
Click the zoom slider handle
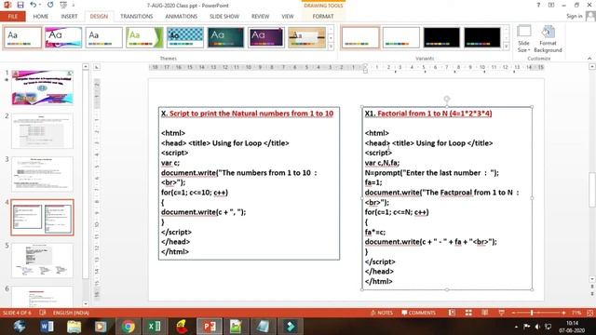point(532,313)
